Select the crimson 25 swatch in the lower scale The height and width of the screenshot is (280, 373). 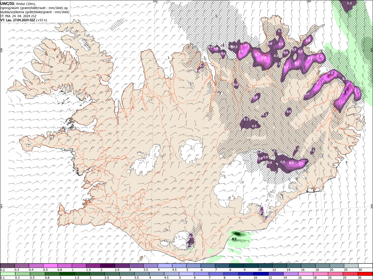click(350, 274)
